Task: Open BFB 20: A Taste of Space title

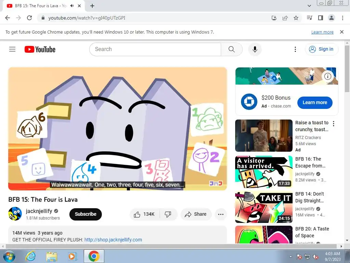Action: click(x=312, y=232)
